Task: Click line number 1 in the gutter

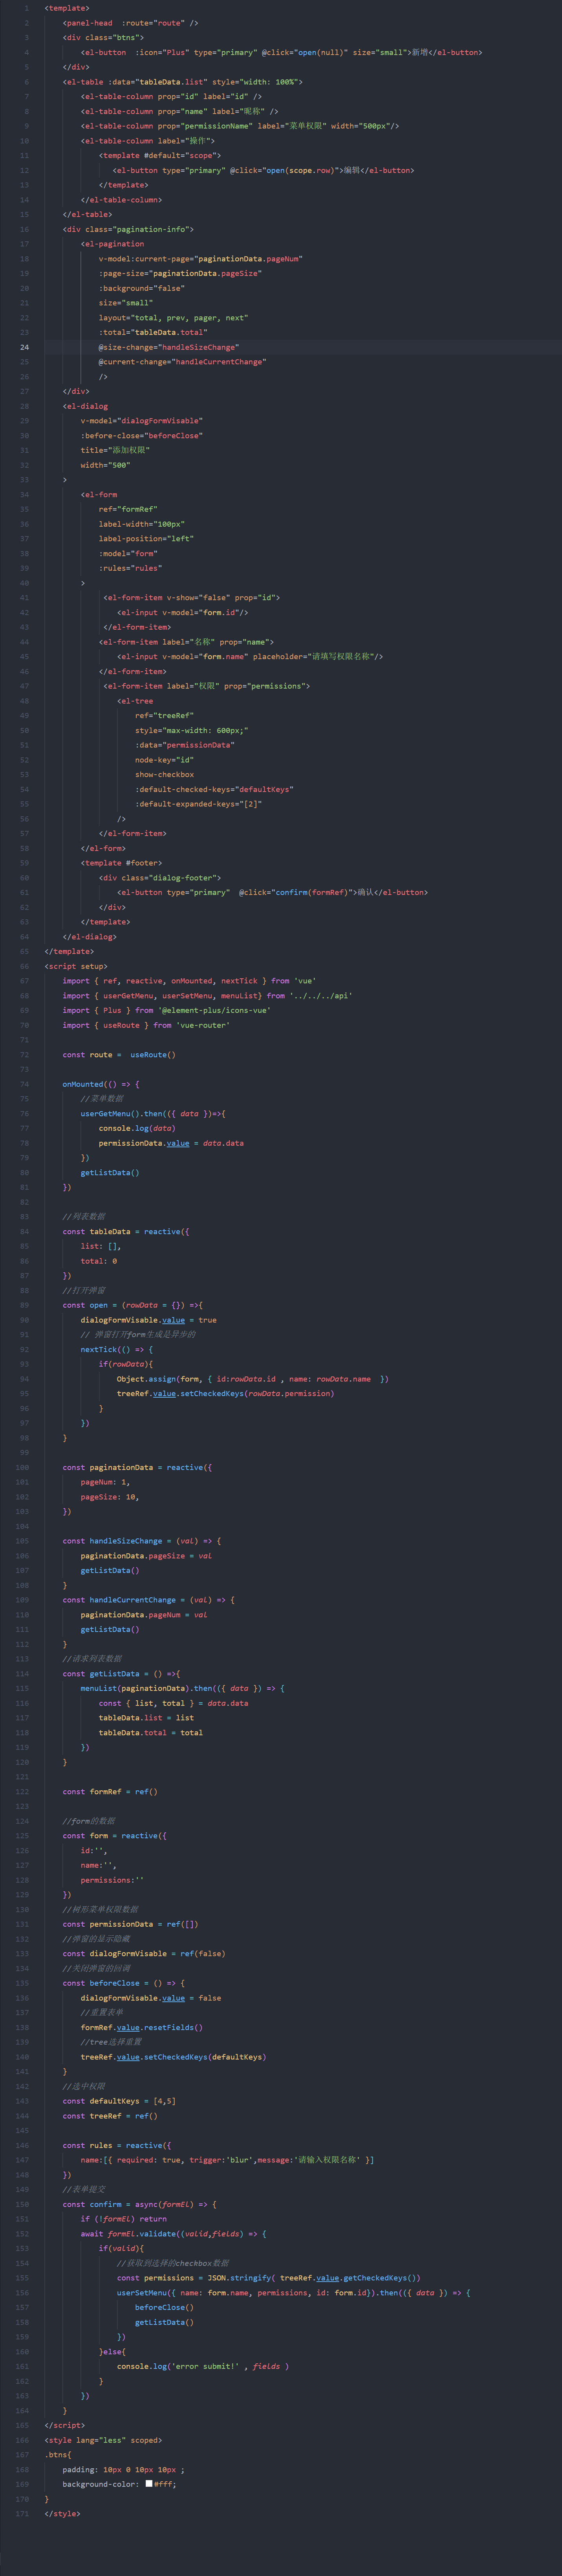Action: (27, 8)
